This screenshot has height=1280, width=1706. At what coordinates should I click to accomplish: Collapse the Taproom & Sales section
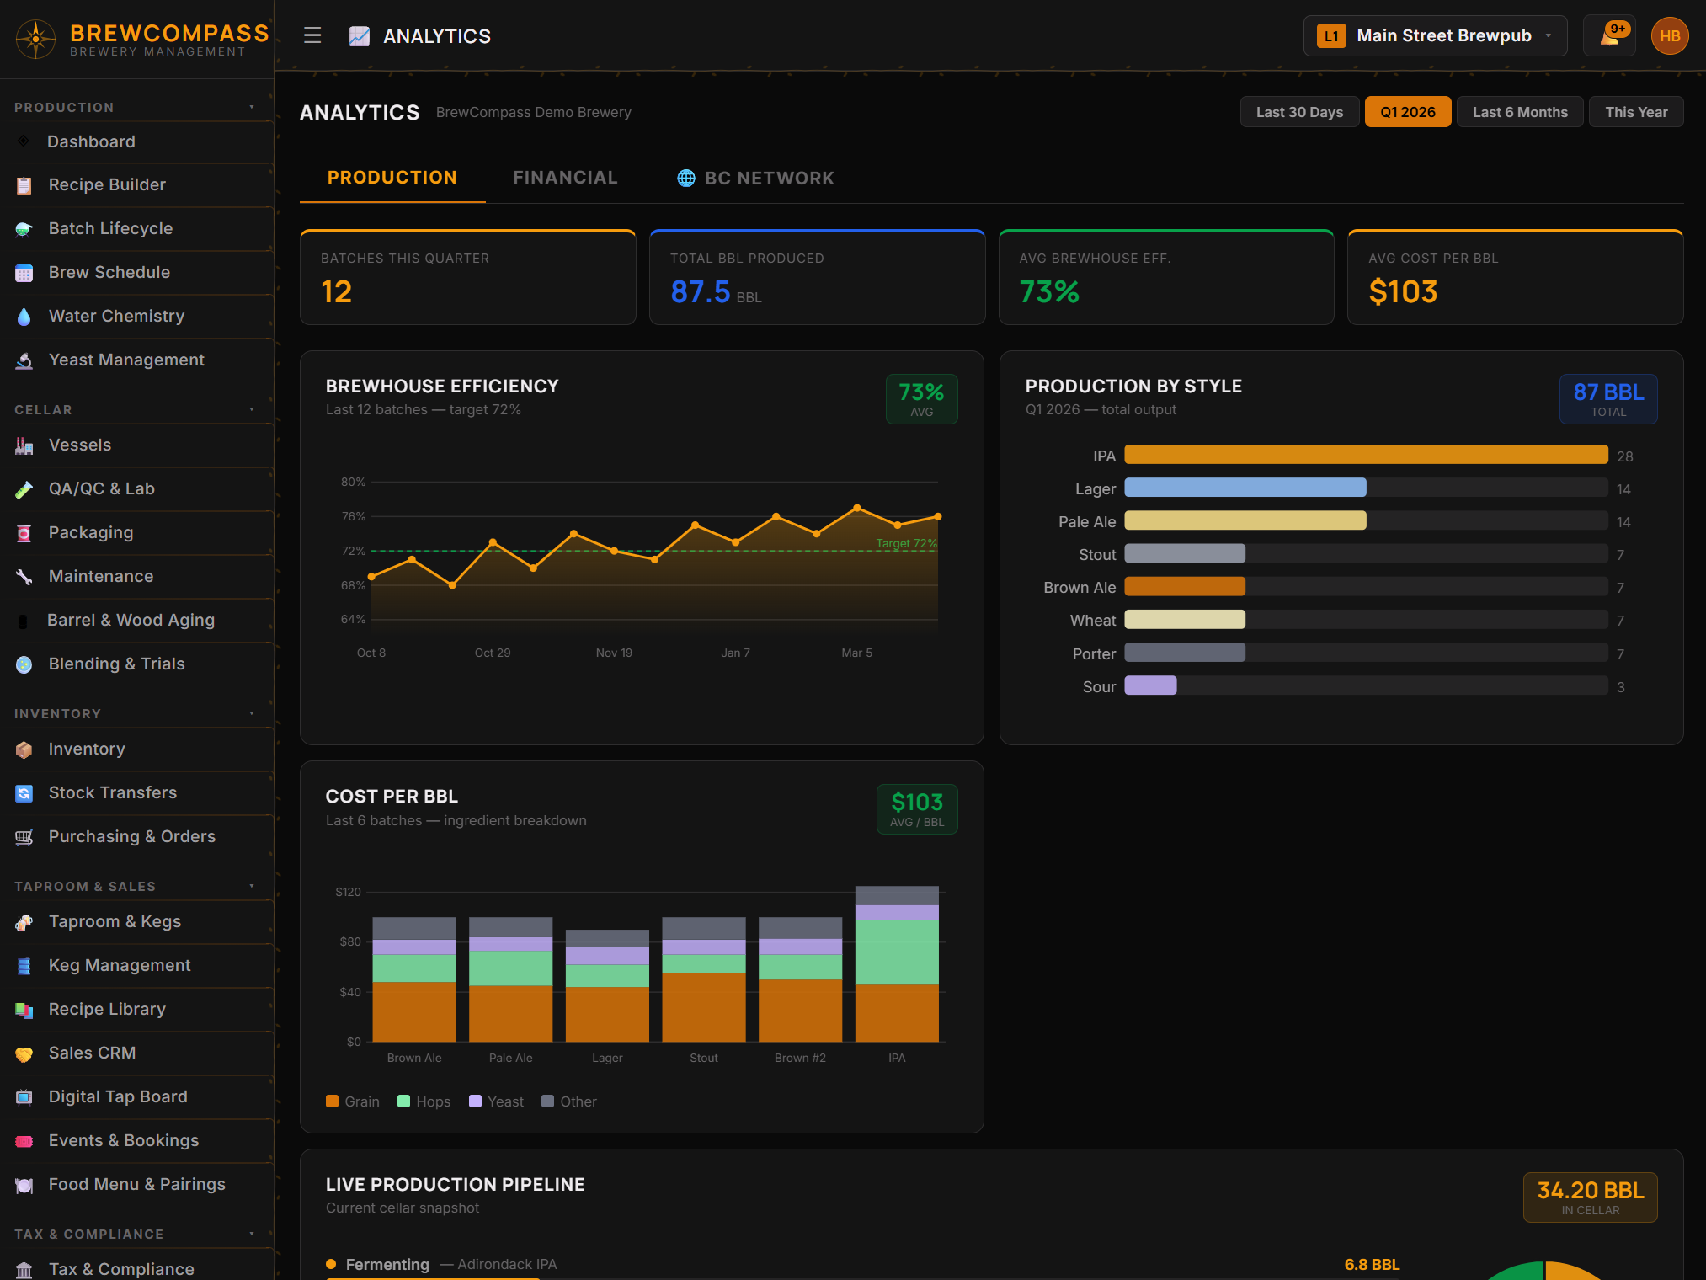point(252,886)
